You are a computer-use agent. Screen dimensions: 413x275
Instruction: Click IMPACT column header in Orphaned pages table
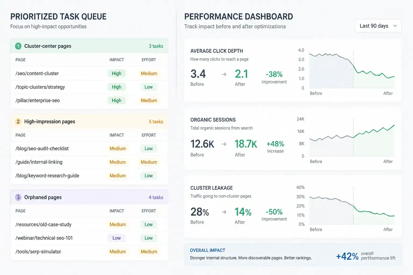click(117, 211)
